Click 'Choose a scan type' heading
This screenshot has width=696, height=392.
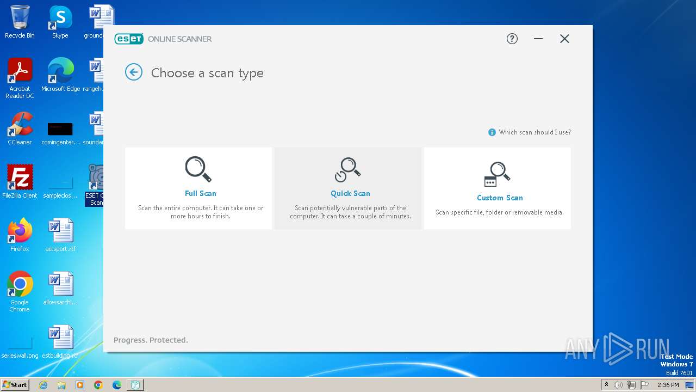point(207,73)
